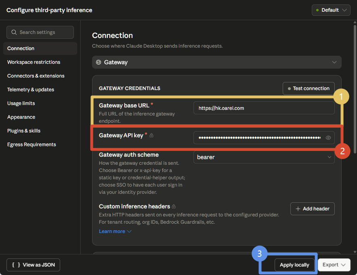This screenshot has width=357, height=275.
Task: Expand the Default profile dropdown
Action: (x=331, y=10)
